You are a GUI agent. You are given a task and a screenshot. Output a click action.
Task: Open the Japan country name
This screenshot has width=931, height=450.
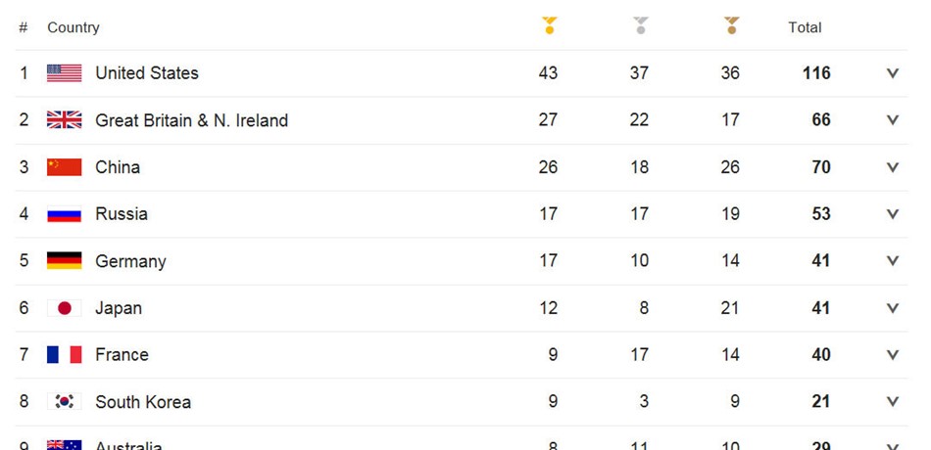(x=119, y=308)
